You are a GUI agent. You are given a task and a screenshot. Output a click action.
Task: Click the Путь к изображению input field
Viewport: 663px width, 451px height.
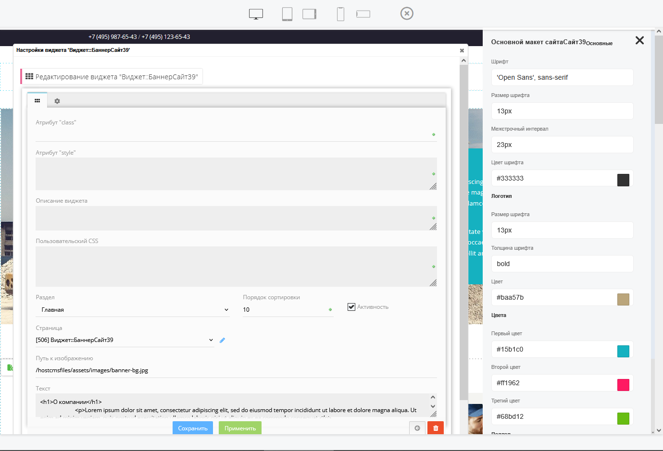point(236,370)
